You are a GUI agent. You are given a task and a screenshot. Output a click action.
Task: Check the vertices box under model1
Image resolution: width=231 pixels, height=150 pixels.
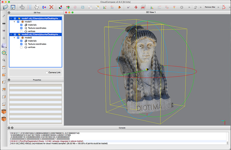[x=21, y=31]
